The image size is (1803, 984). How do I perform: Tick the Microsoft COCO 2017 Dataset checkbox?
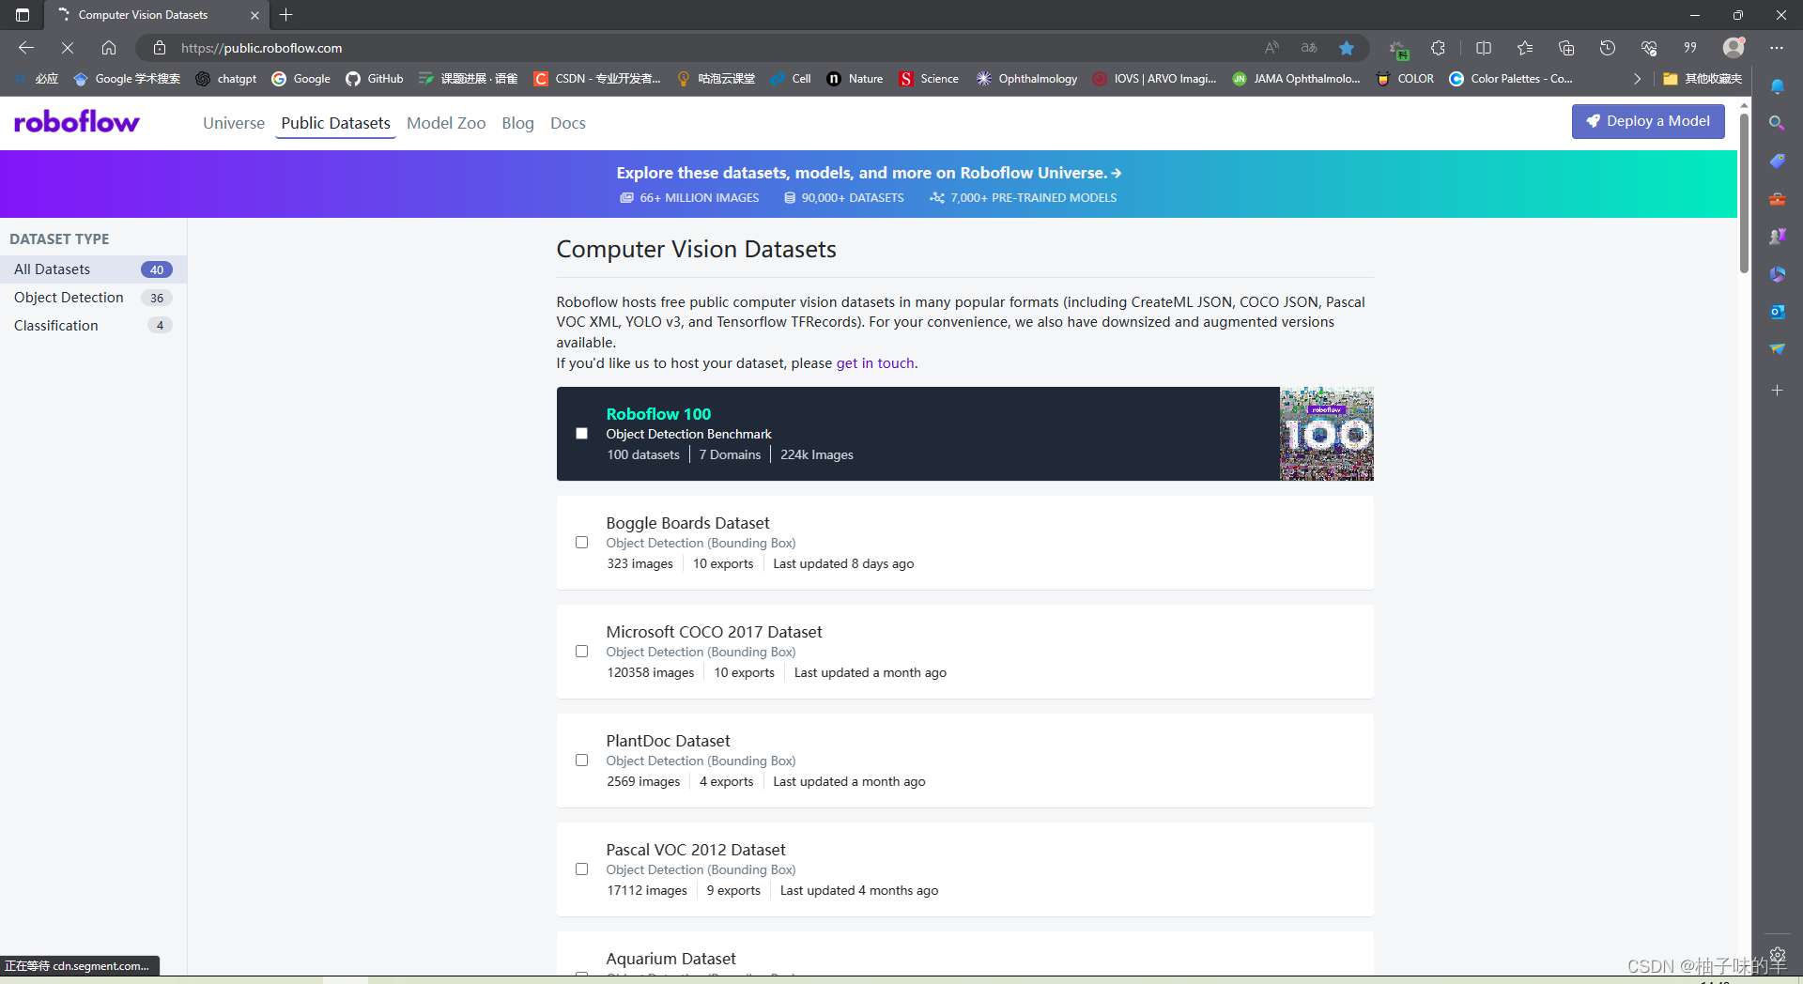pyautogui.click(x=581, y=652)
